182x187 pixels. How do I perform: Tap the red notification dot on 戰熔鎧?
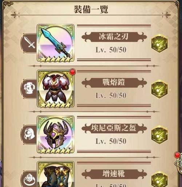(73, 72)
